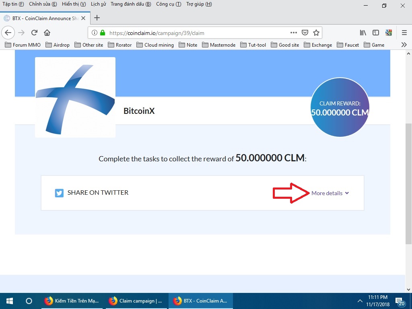The height and width of the screenshot is (309, 412).
Task: Open Cloud mining bookmark folder
Action: (x=155, y=45)
